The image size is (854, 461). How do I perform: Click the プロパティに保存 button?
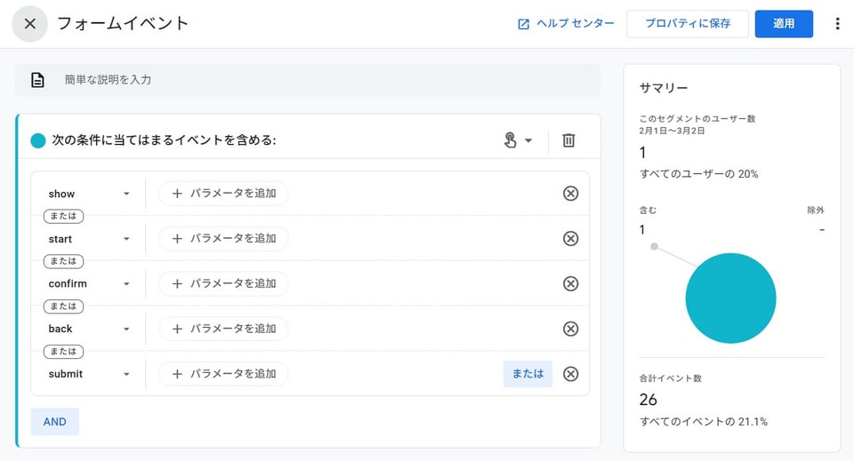[x=687, y=24]
